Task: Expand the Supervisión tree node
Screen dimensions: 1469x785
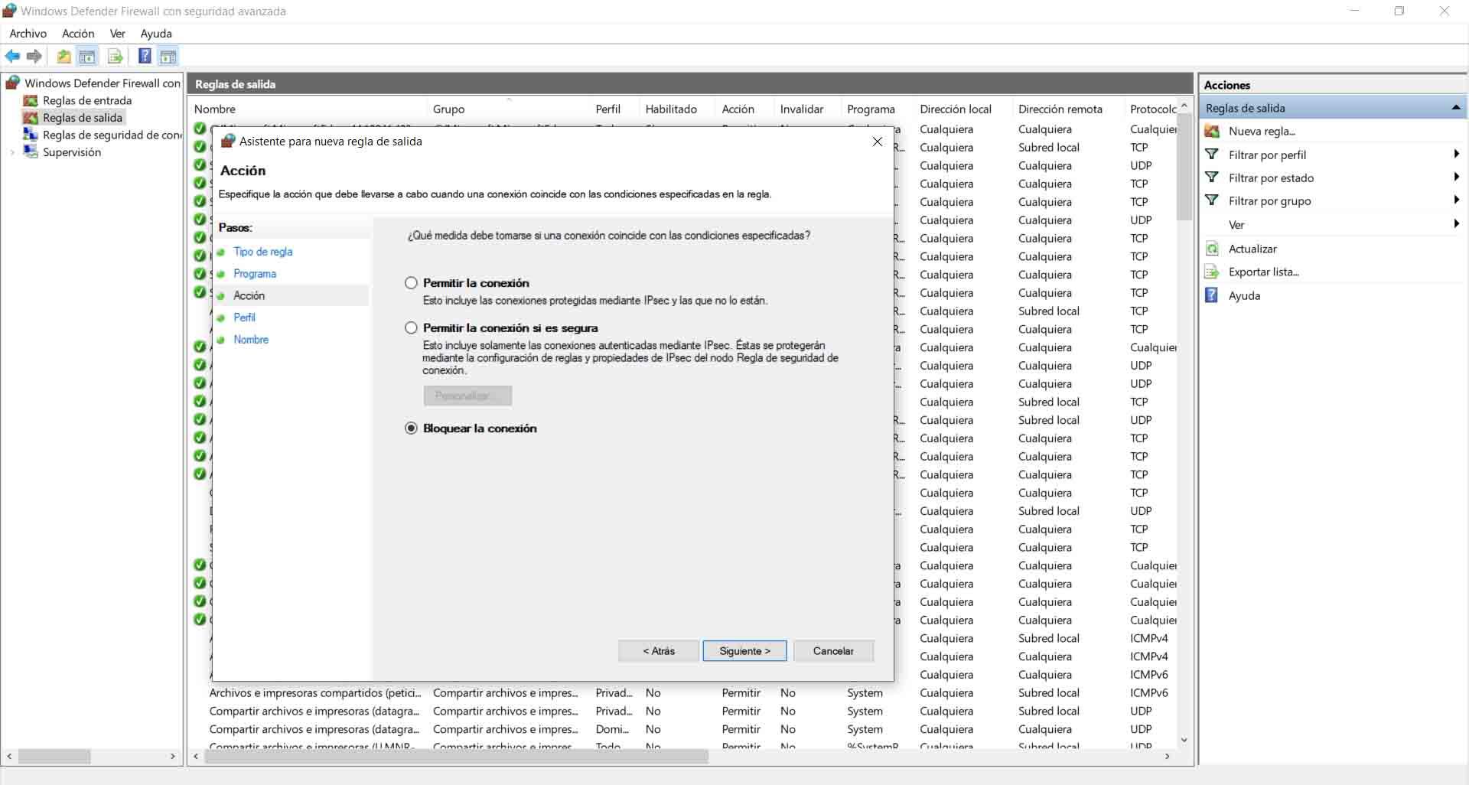Action: (x=12, y=152)
